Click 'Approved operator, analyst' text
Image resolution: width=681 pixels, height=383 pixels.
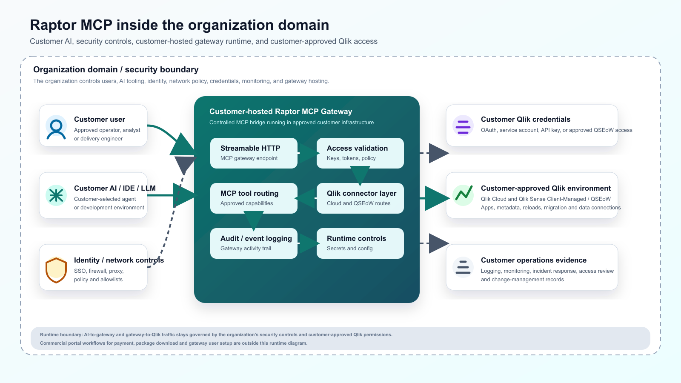point(107,130)
